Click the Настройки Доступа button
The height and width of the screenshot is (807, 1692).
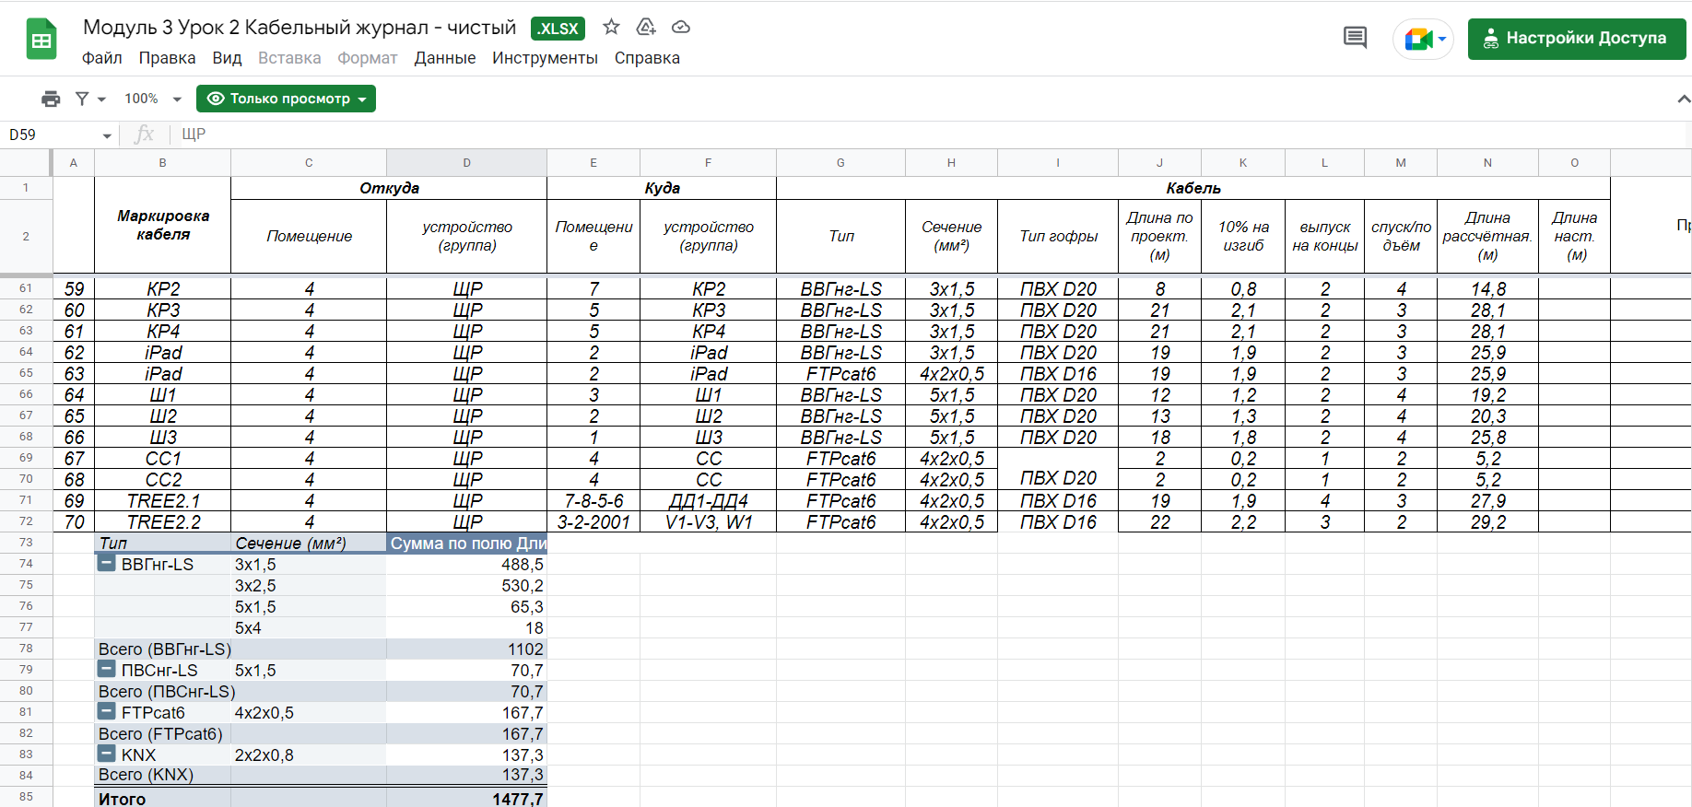1576,39
